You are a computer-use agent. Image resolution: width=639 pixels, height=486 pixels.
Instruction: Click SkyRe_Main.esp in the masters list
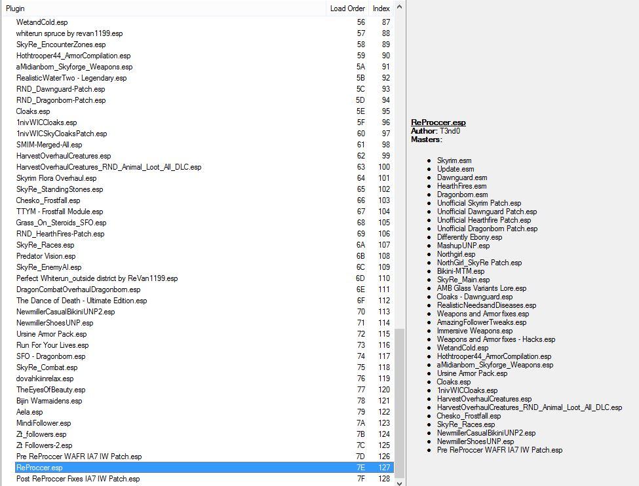[x=463, y=280]
